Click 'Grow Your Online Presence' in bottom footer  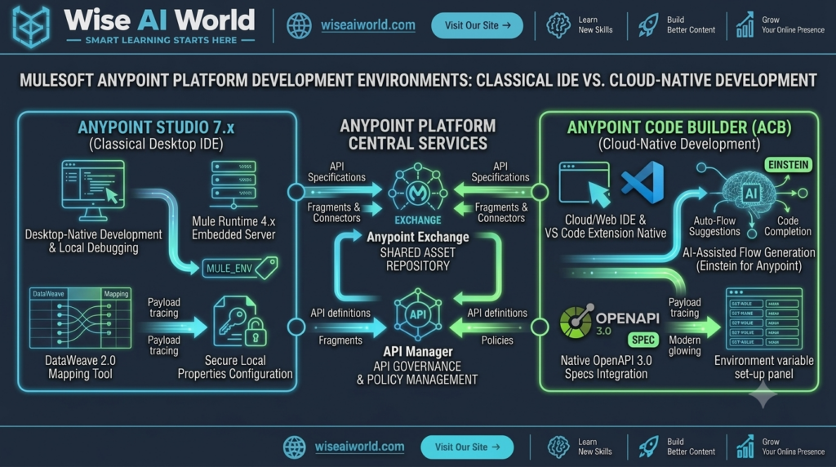(x=794, y=447)
